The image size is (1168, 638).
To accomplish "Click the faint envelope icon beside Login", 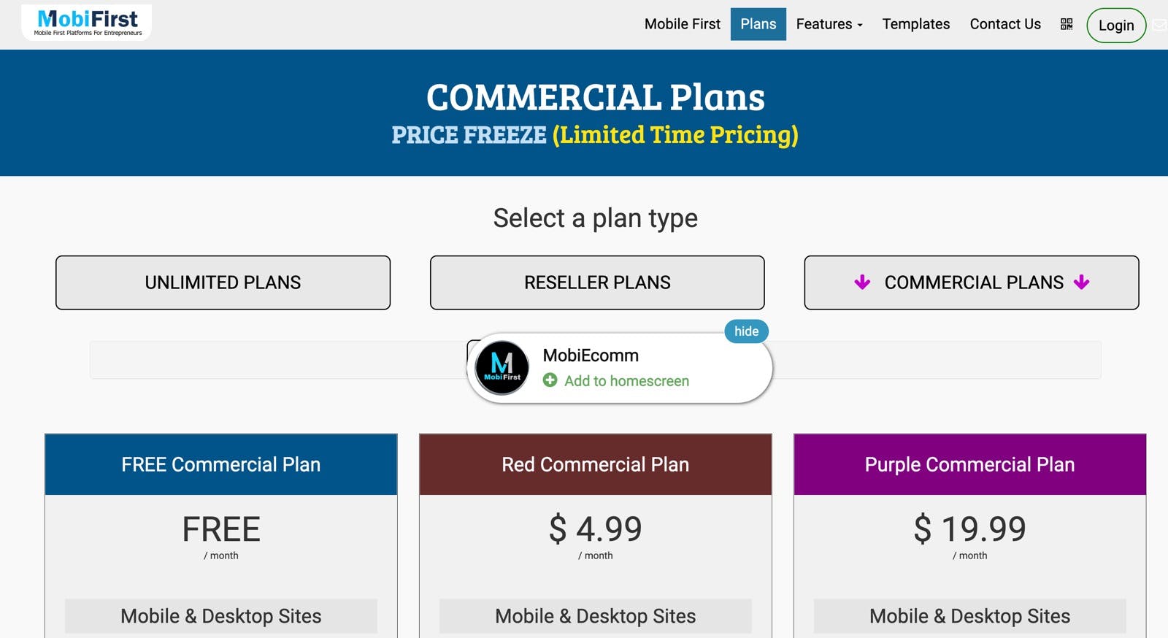I will (1159, 25).
